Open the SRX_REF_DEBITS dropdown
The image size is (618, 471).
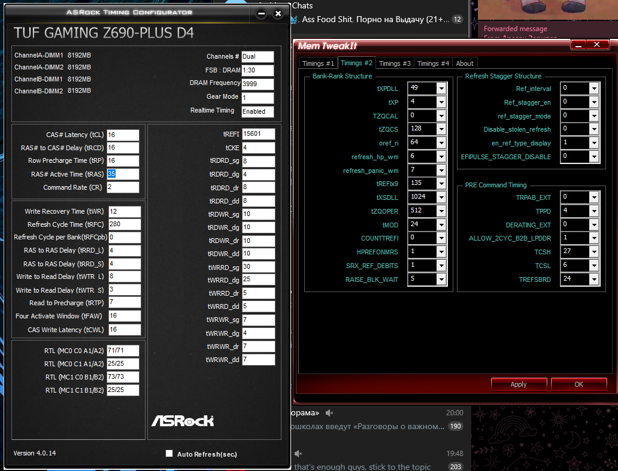coord(441,266)
